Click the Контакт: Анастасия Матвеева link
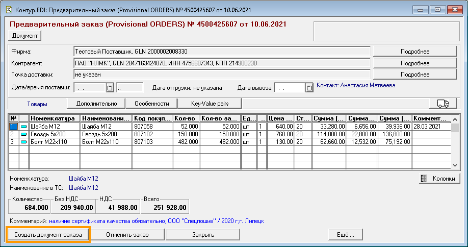Viewport: 468px width, 247px height. (356, 85)
